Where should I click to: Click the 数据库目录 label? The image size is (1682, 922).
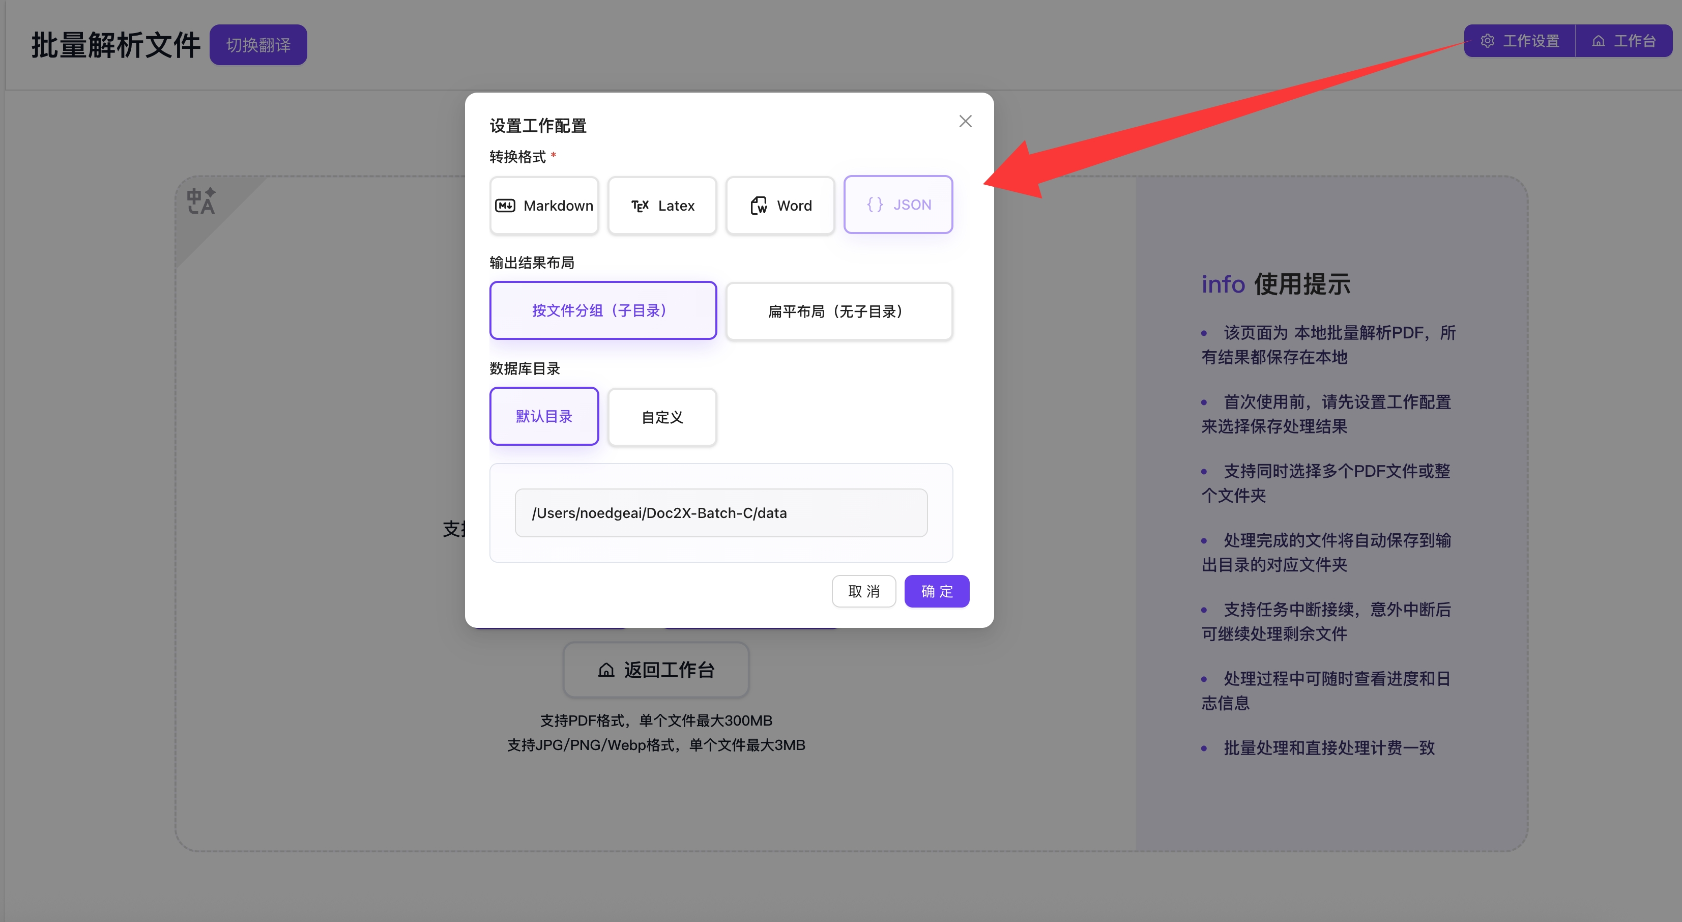pyautogui.click(x=525, y=368)
